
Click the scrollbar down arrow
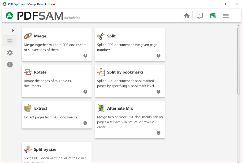238,162
